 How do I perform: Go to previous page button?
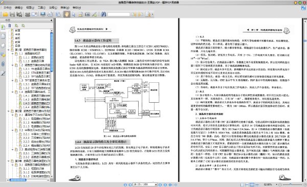pyautogui.click(x=130, y=184)
